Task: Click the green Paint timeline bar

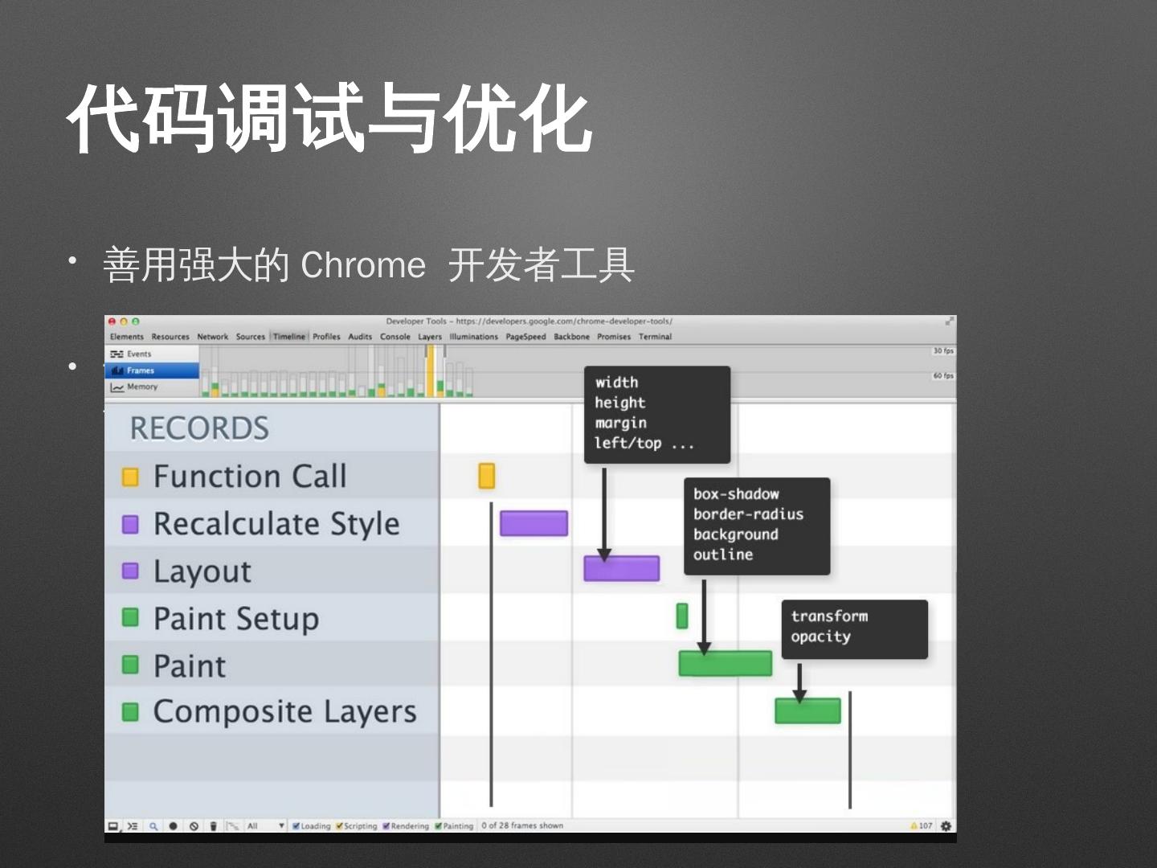Action: point(726,664)
